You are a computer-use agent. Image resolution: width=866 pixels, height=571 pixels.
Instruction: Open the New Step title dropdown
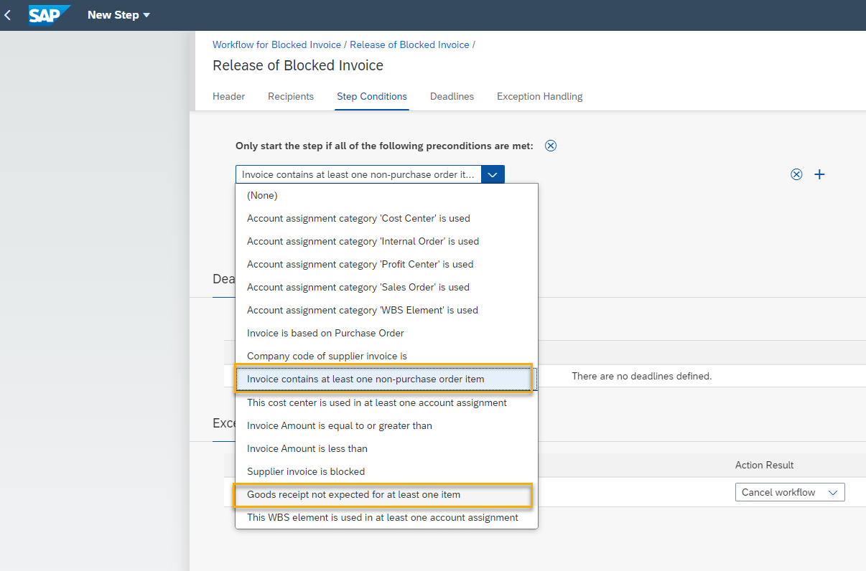119,15
